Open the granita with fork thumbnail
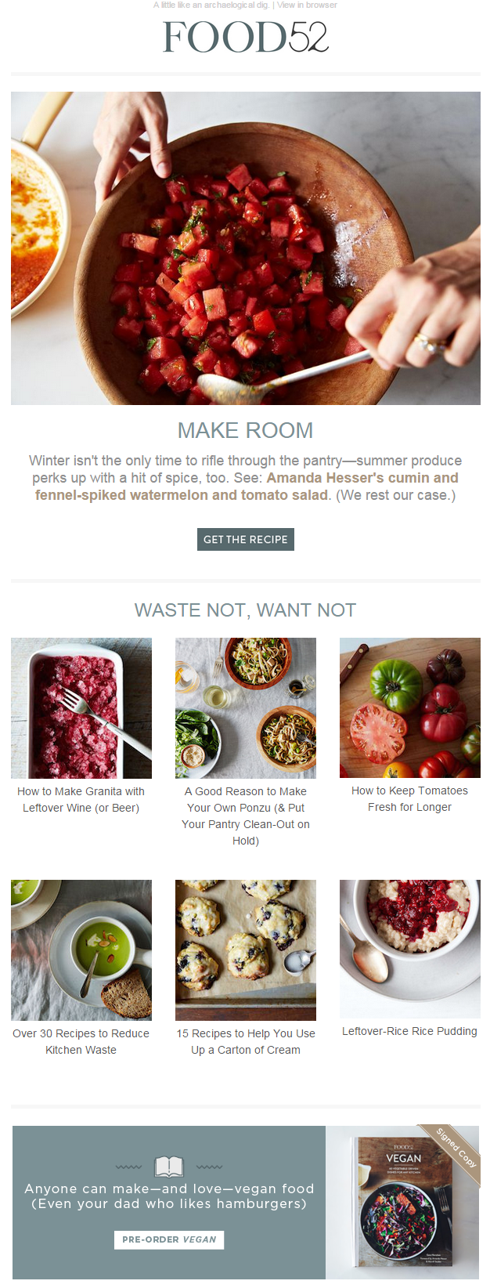 click(81, 708)
